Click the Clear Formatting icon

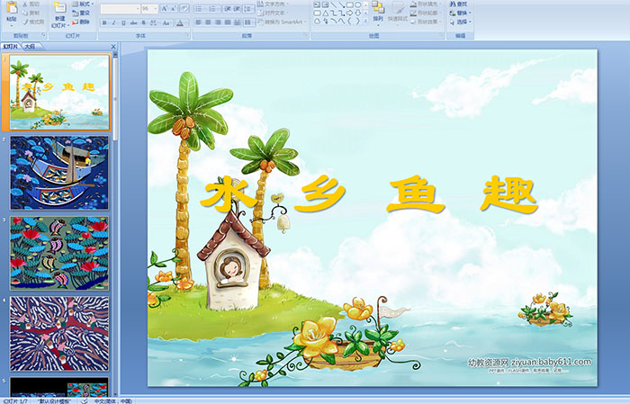point(184,9)
